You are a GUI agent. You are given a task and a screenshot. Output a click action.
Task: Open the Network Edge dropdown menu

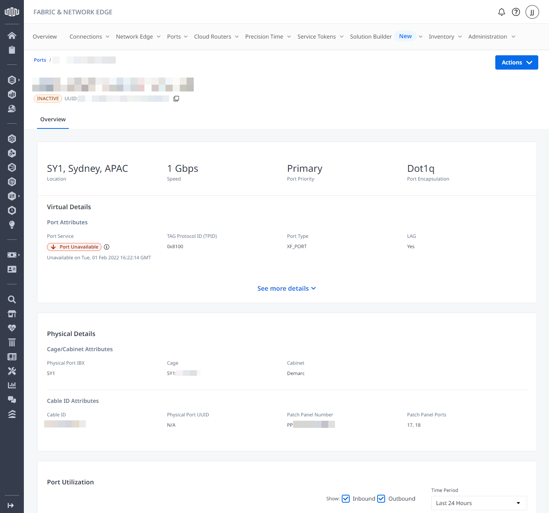(x=138, y=37)
